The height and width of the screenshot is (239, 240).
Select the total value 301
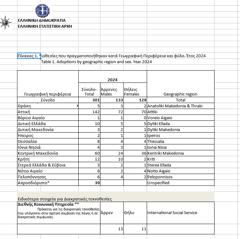tap(90, 100)
